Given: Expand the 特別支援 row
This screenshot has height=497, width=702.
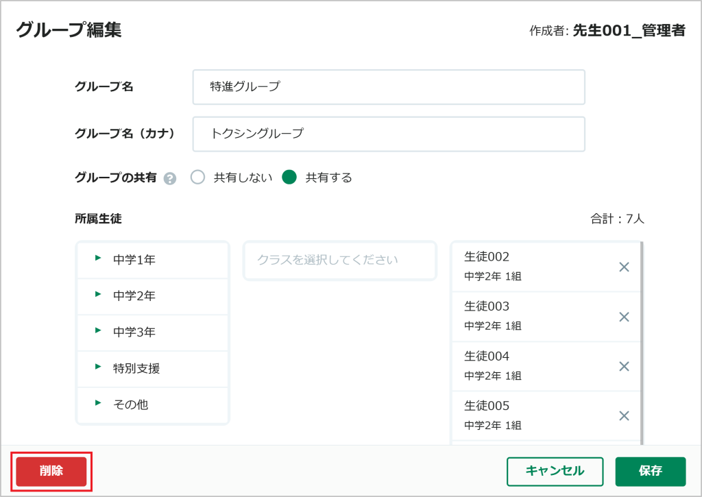Looking at the screenshot, I should click(x=153, y=369).
